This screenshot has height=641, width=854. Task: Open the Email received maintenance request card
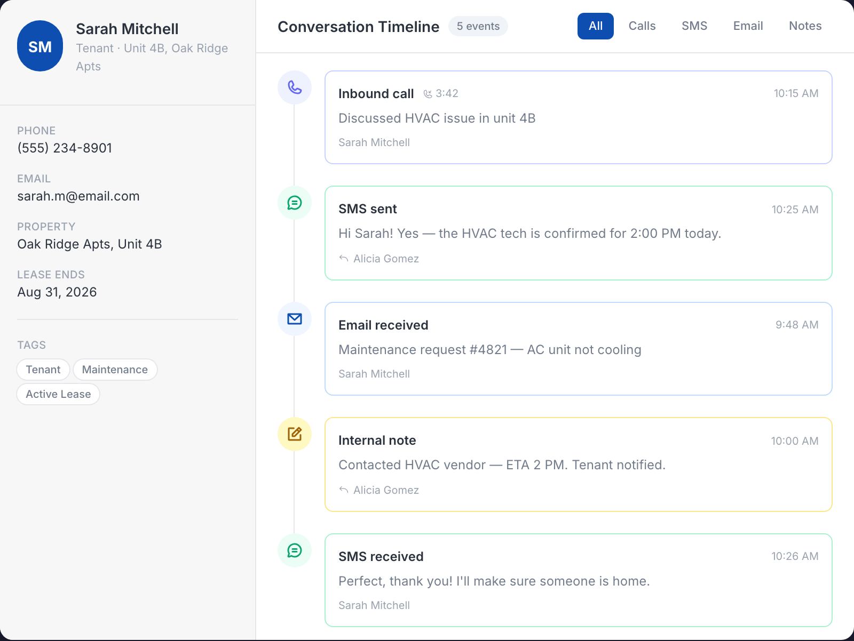pyautogui.click(x=579, y=349)
